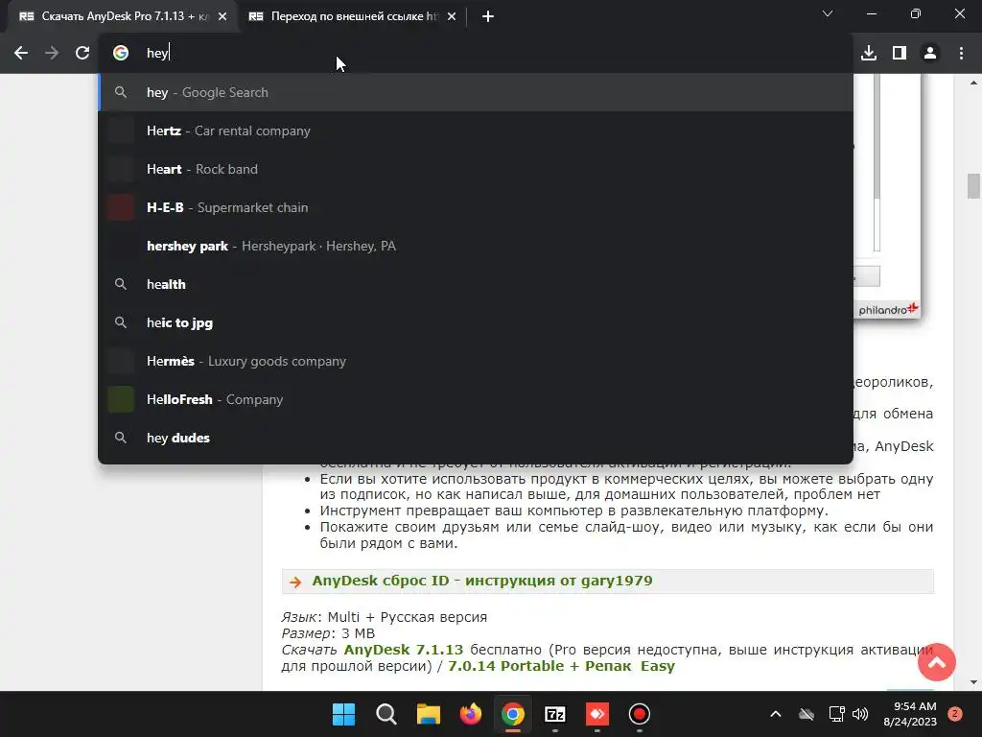
Task: Open 7-Zip from the taskbar
Action: pyautogui.click(x=555, y=714)
